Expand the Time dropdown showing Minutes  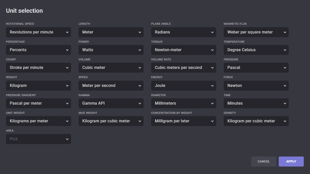pos(256,103)
